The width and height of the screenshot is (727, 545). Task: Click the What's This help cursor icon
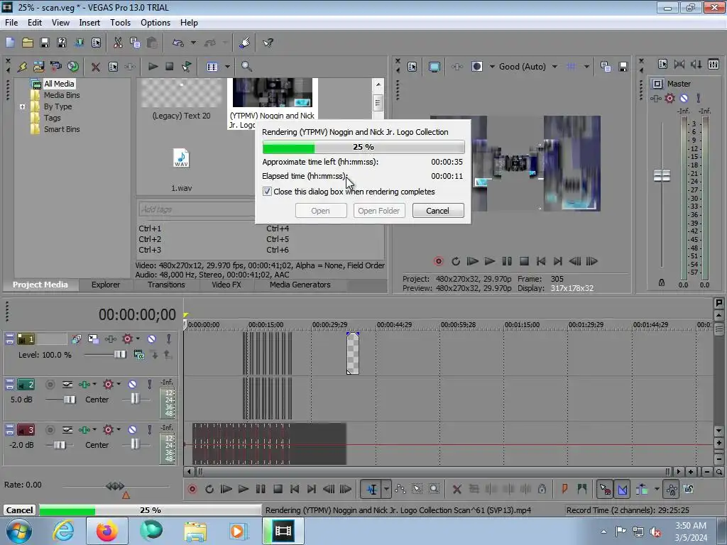click(268, 43)
